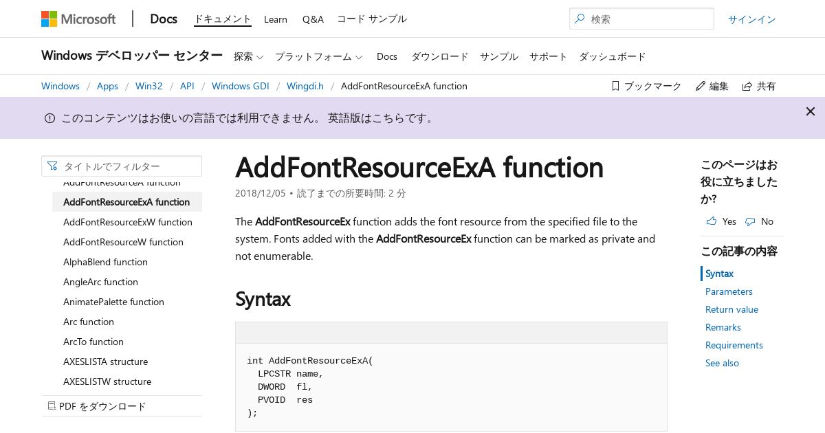
Task: Open the サンプル menu item
Action: coord(499,56)
